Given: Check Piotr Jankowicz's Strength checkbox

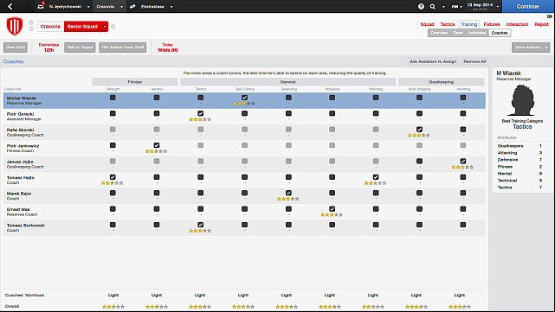Looking at the screenshot, I should click(113, 145).
